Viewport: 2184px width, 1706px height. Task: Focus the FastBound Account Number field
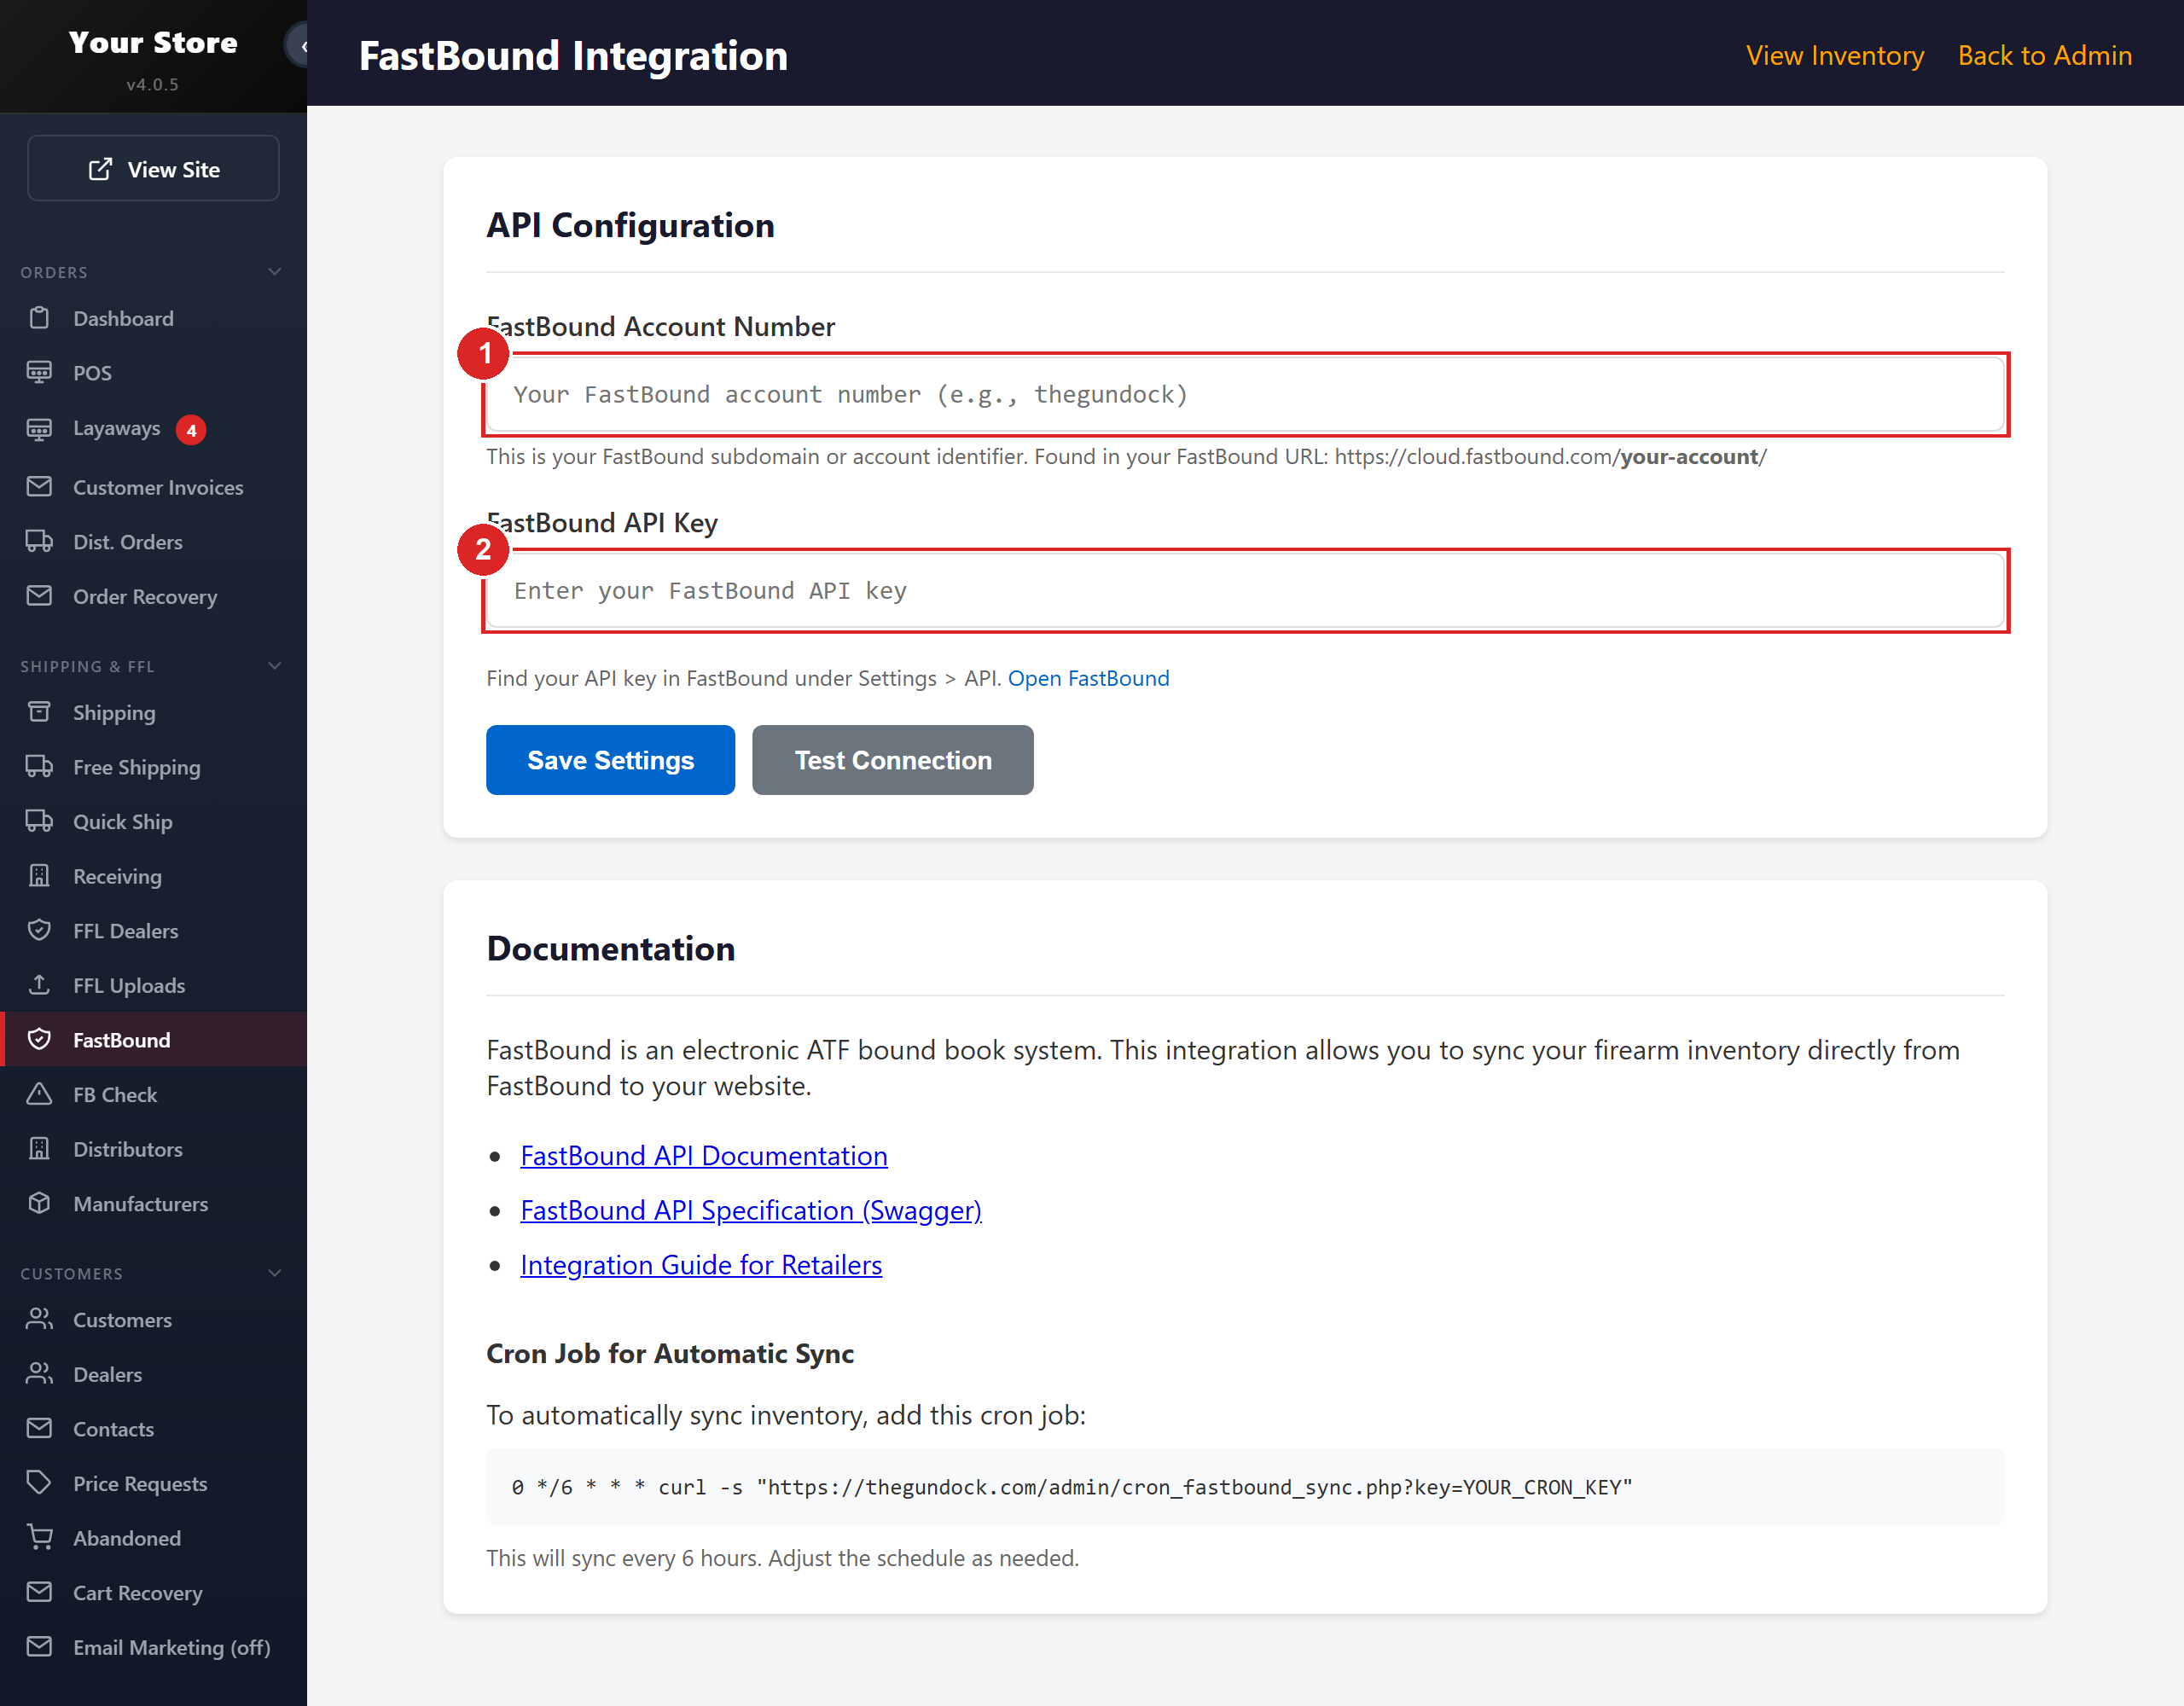click(1245, 394)
